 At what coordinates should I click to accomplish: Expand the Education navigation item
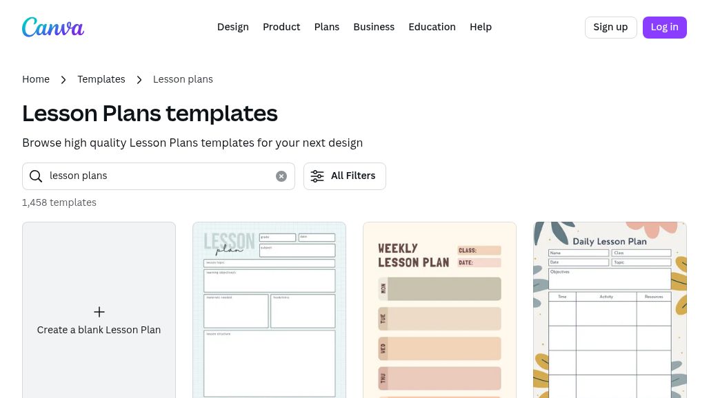click(x=432, y=27)
